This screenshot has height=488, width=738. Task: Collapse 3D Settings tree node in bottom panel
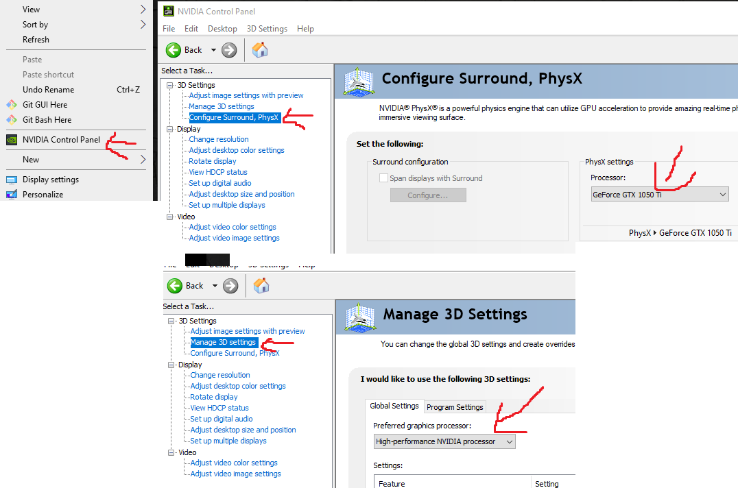[171, 321]
